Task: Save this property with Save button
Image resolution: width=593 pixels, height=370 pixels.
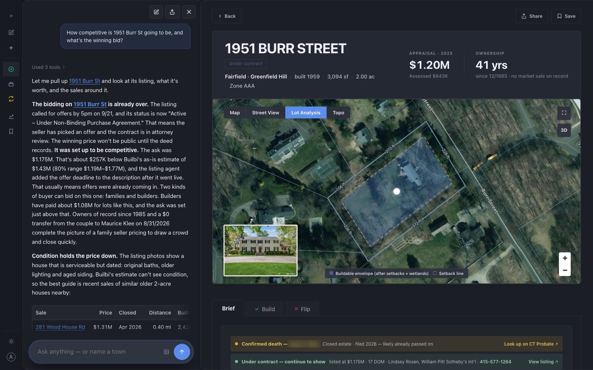Action: 566,16
